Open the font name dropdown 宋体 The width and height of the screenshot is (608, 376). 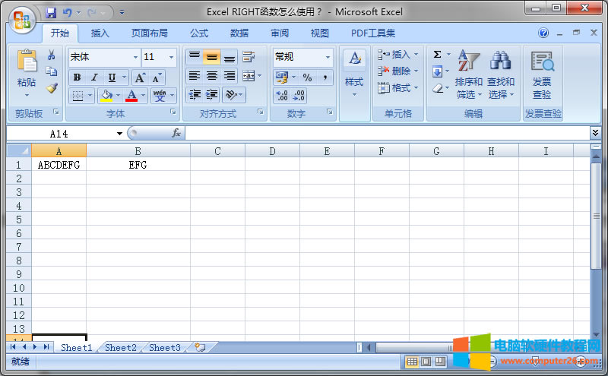[135, 57]
